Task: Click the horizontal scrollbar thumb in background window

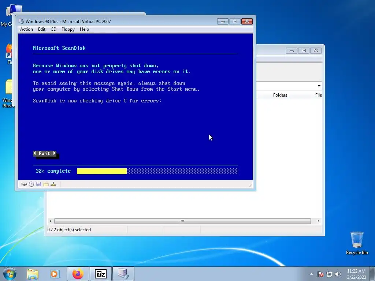Action: pyautogui.click(x=182, y=221)
